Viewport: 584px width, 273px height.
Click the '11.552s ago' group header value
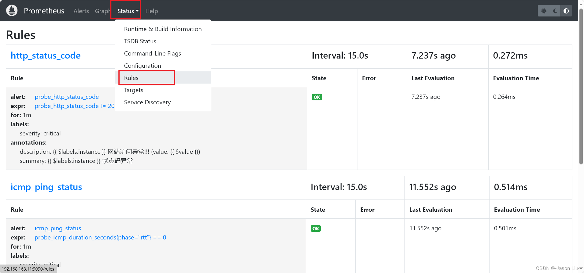point(433,187)
